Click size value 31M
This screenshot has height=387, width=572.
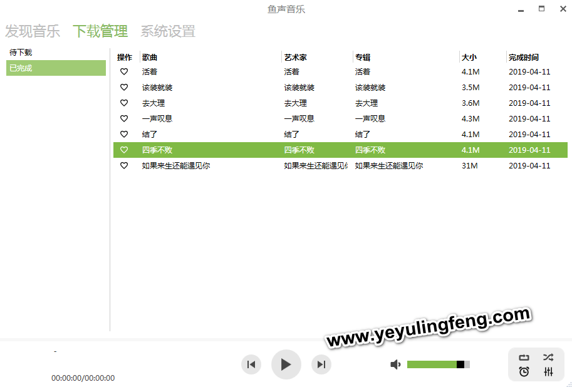tap(469, 165)
